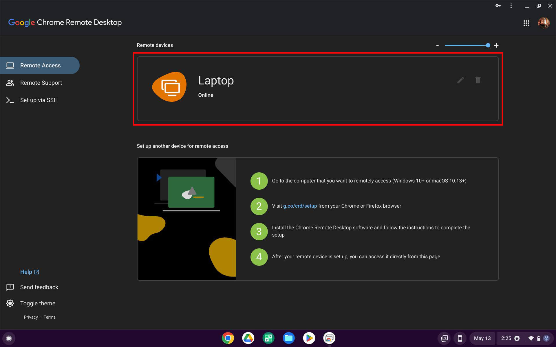Open the Files app in shelf
This screenshot has height=347, width=556.
(288, 338)
